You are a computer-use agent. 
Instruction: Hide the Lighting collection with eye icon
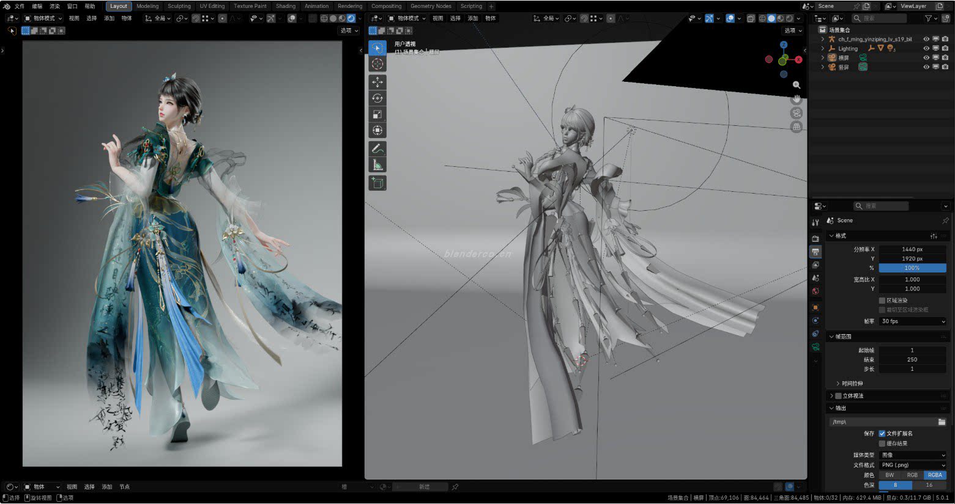point(926,48)
